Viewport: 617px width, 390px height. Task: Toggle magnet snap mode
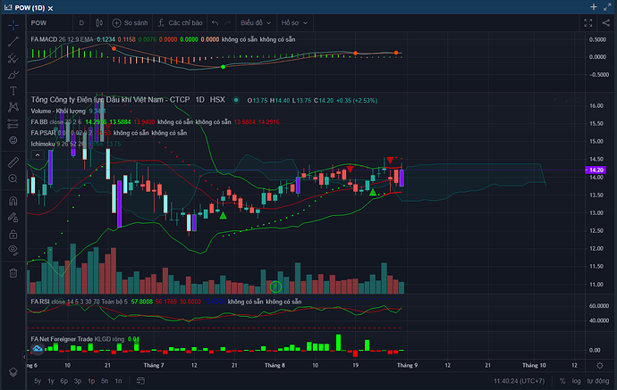tap(13, 202)
